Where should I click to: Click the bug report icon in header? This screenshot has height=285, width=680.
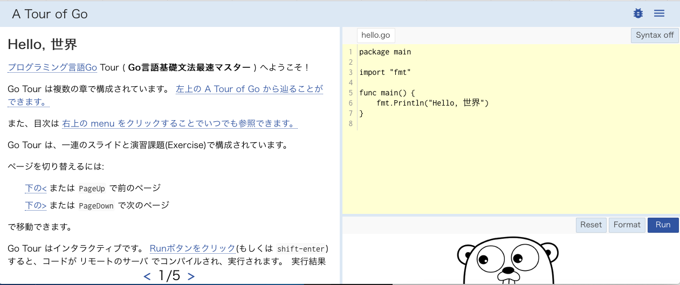[638, 13]
